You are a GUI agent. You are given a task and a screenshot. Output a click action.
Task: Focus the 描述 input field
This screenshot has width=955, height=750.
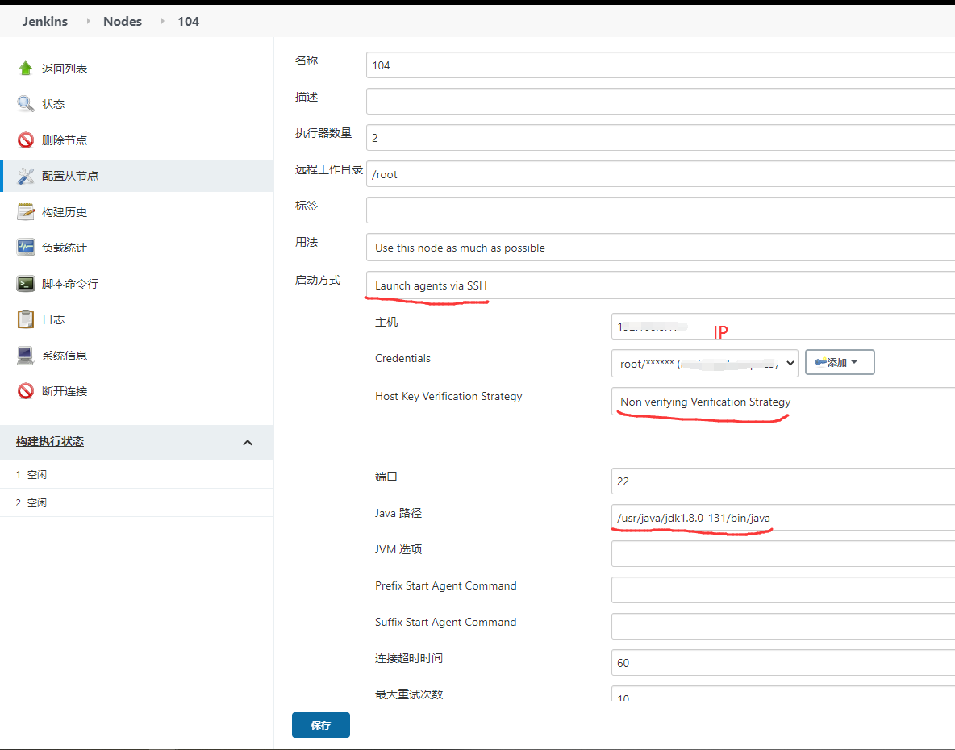tap(661, 101)
